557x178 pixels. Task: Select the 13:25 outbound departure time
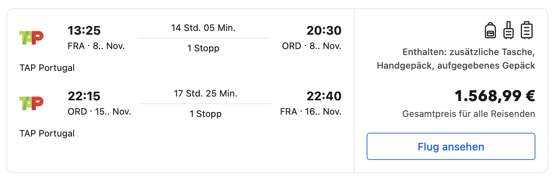(84, 31)
